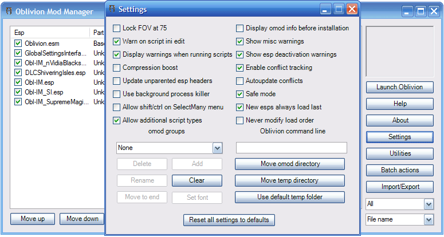Maximize the Oblivion Mod Manager window

coord(421,11)
